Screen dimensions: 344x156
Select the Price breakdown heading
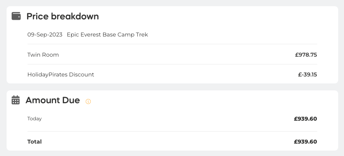pos(62,16)
